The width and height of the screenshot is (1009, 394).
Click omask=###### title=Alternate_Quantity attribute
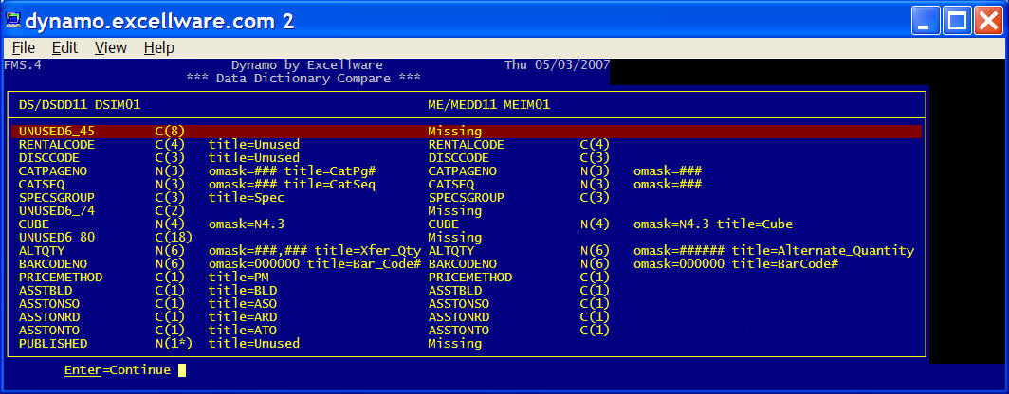(774, 251)
